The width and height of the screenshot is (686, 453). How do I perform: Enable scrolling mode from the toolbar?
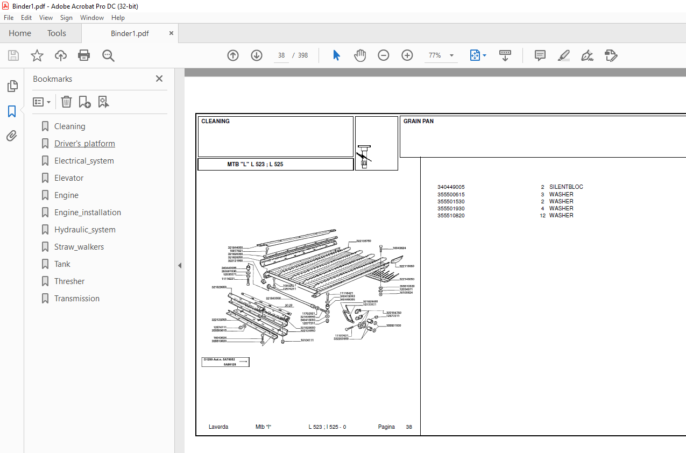[505, 55]
